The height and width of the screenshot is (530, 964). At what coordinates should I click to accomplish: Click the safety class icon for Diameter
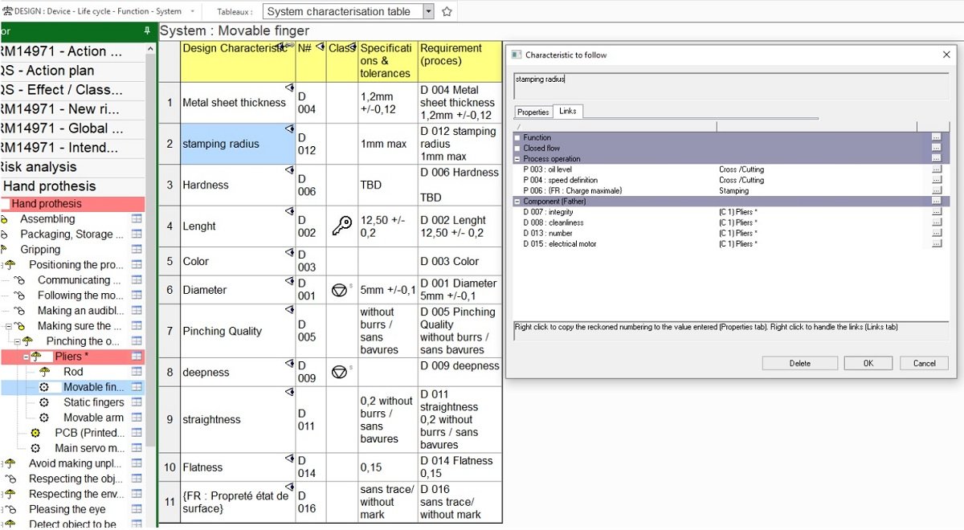(x=339, y=290)
